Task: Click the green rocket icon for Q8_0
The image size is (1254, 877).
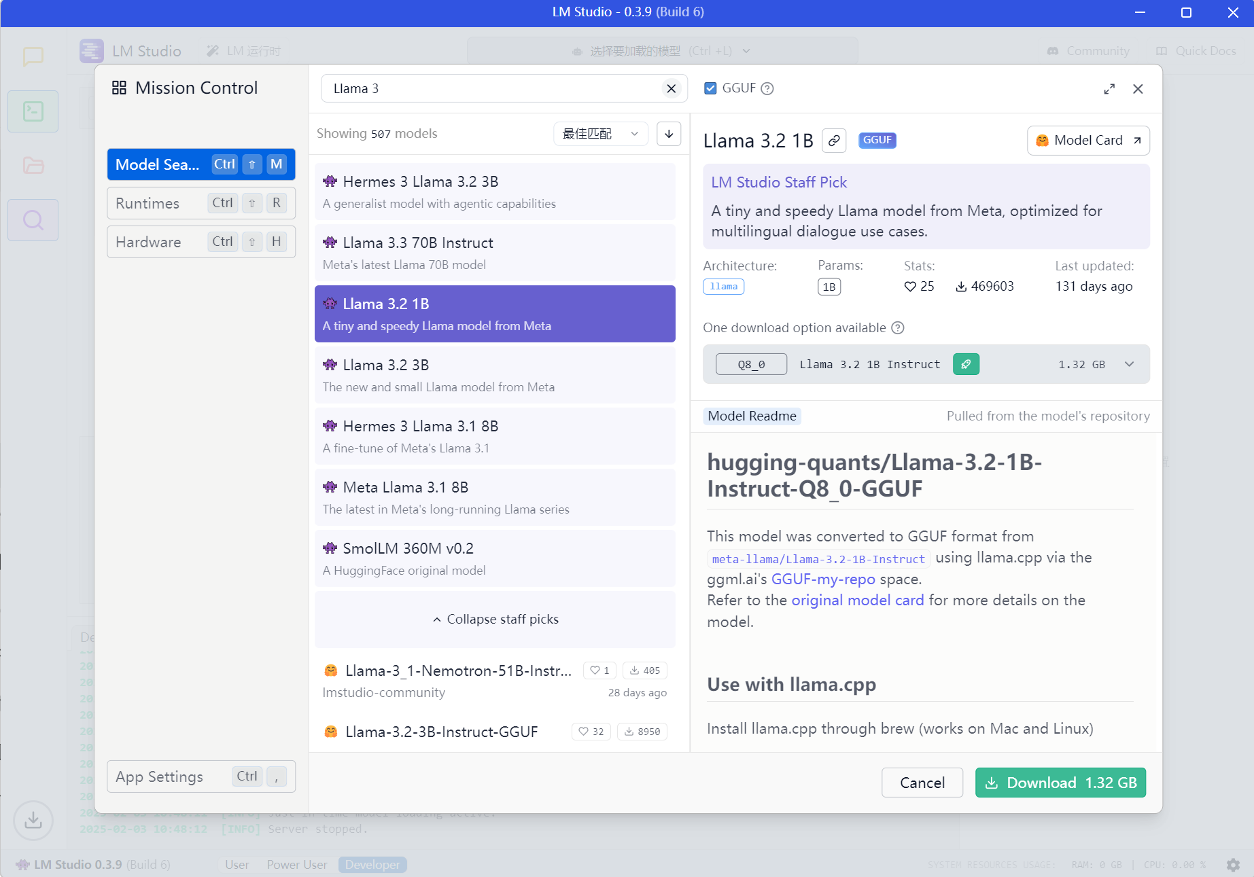Action: coord(966,364)
